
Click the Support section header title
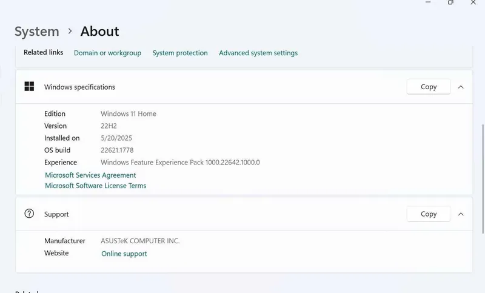pos(56,214)
